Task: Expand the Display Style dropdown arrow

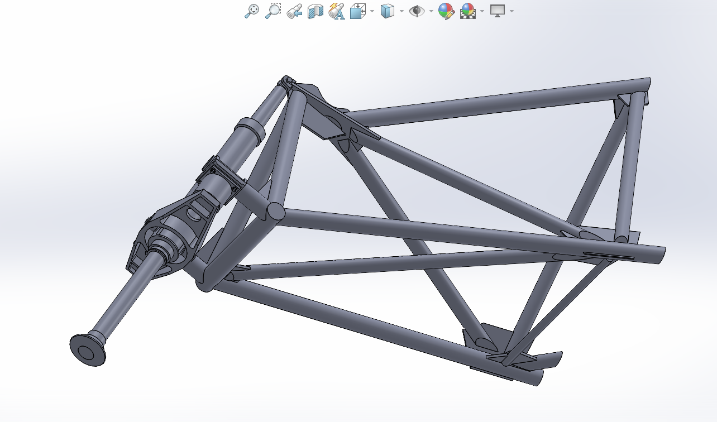Action: [x=401, y=11]
